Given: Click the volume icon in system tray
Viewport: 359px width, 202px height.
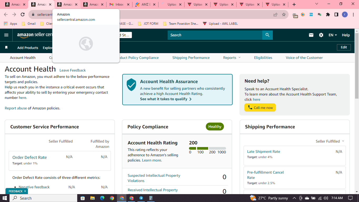Looking at the screenshot, I should coord(326,198).
